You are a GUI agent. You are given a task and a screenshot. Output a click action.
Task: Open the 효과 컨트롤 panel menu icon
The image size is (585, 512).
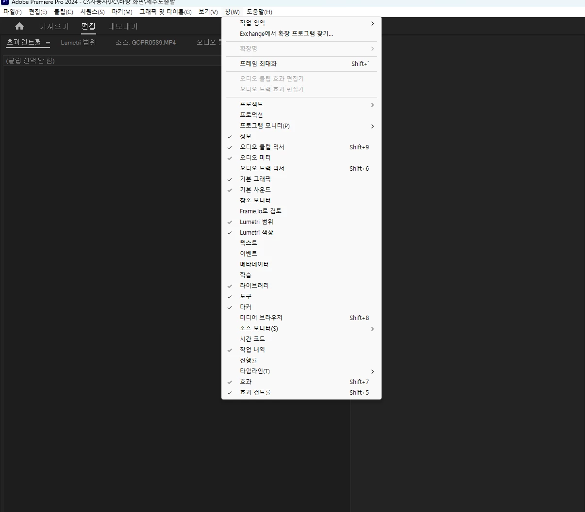point(48,43)
